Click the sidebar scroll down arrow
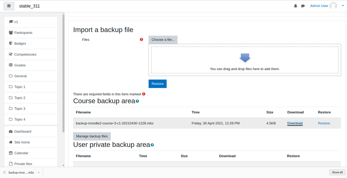 (x=64, y=165)
